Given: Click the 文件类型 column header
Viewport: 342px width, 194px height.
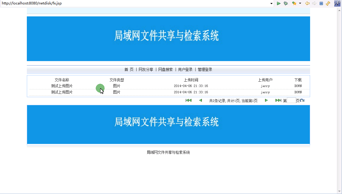Looking at the screenshot, I should pyautogui.click(x=117, y=80).
